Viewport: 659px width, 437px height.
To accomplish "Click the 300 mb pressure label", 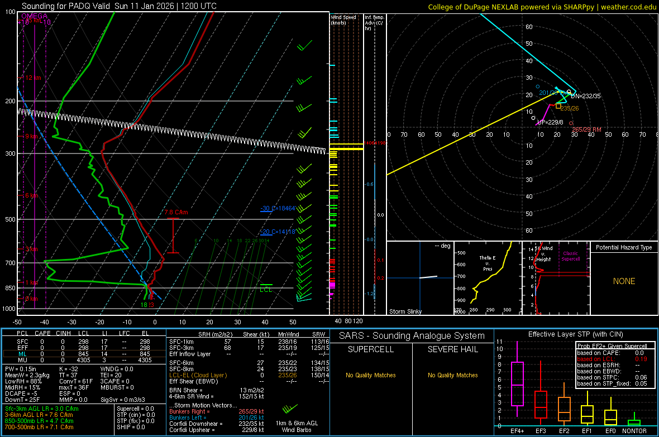I will tap(10, 154).
